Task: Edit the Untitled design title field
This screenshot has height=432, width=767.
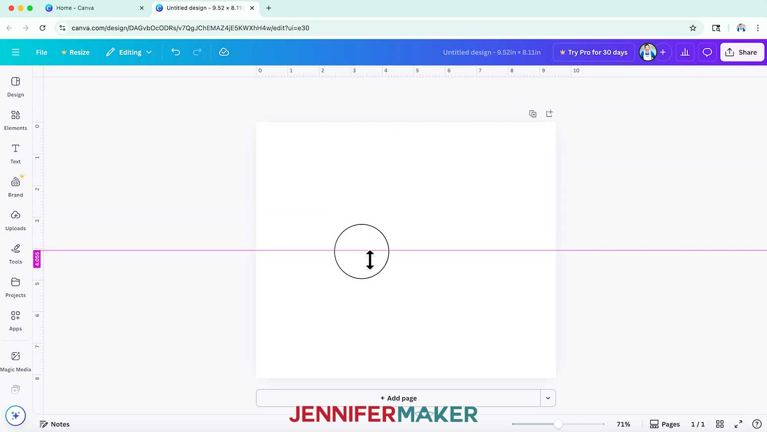Action: 491,52
